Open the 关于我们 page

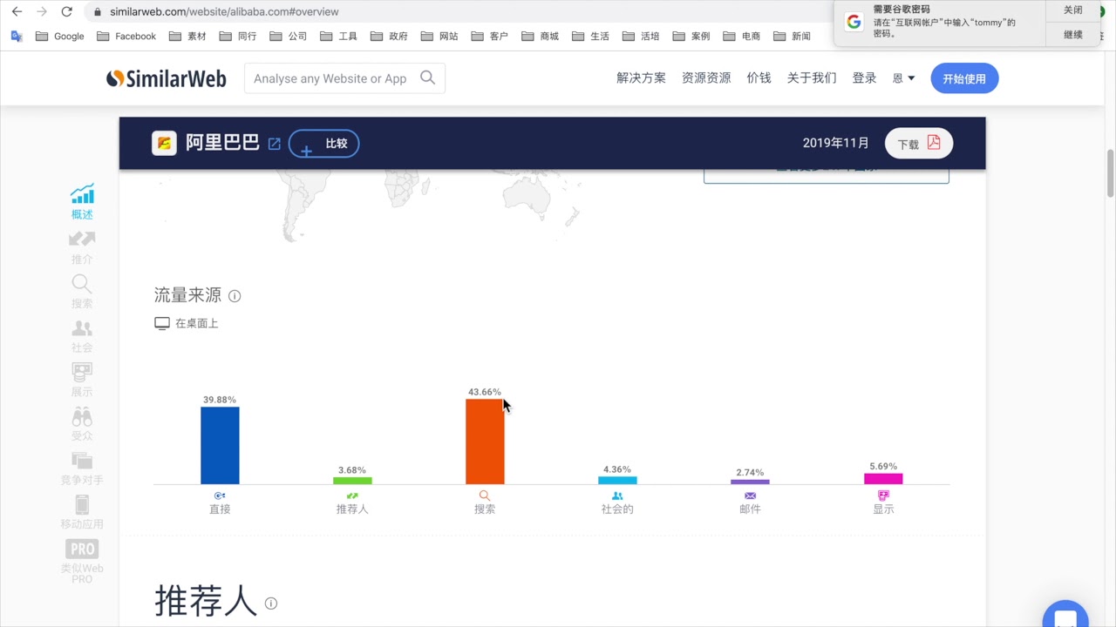click(x=812, y=78)
